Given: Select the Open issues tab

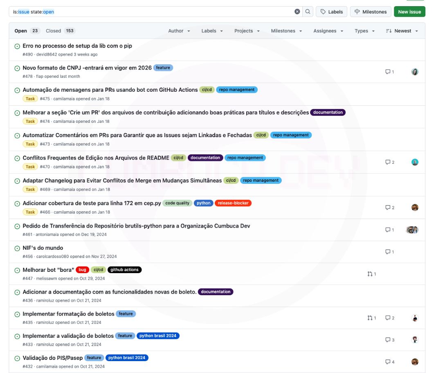Looking at the screenshot, I should pos(26,31).
